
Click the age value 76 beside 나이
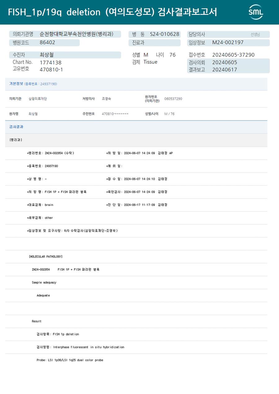[x=173, y=55]
